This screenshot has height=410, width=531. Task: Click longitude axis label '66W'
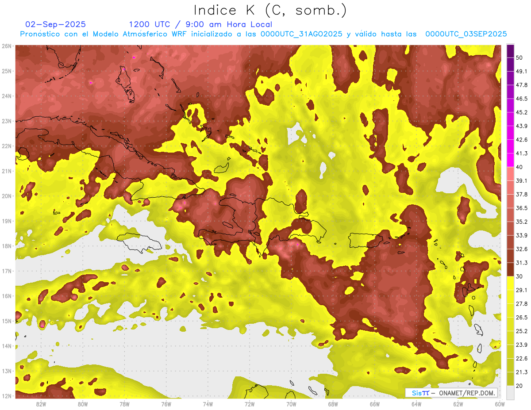click(375, 404)
